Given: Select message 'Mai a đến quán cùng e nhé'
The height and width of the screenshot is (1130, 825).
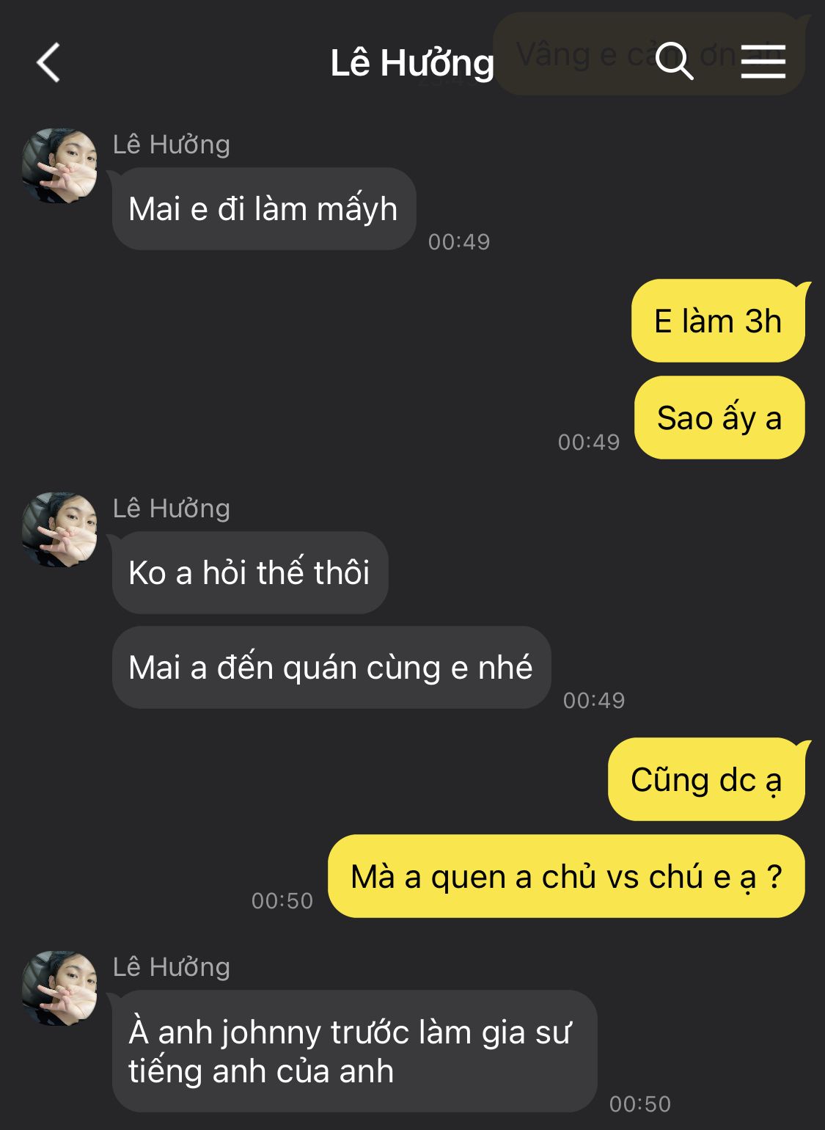Looking at the screenshot, I should (x=331, y=667).
